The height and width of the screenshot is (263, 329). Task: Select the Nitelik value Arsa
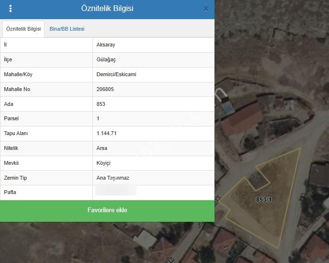[x=102, y=148]
